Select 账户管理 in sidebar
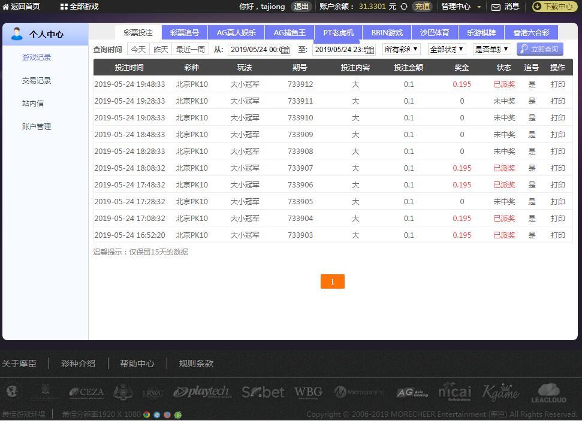Screen dimensions: 582x421 [37, 126]
